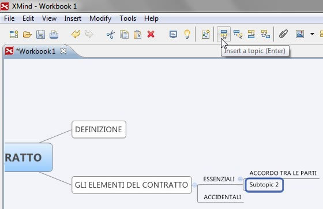Select the central RATTO topic

(28, 157)
